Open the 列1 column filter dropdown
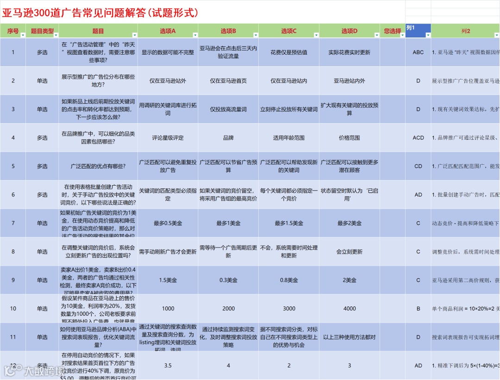Screen dimensions: 500x380 pos(428,35)
